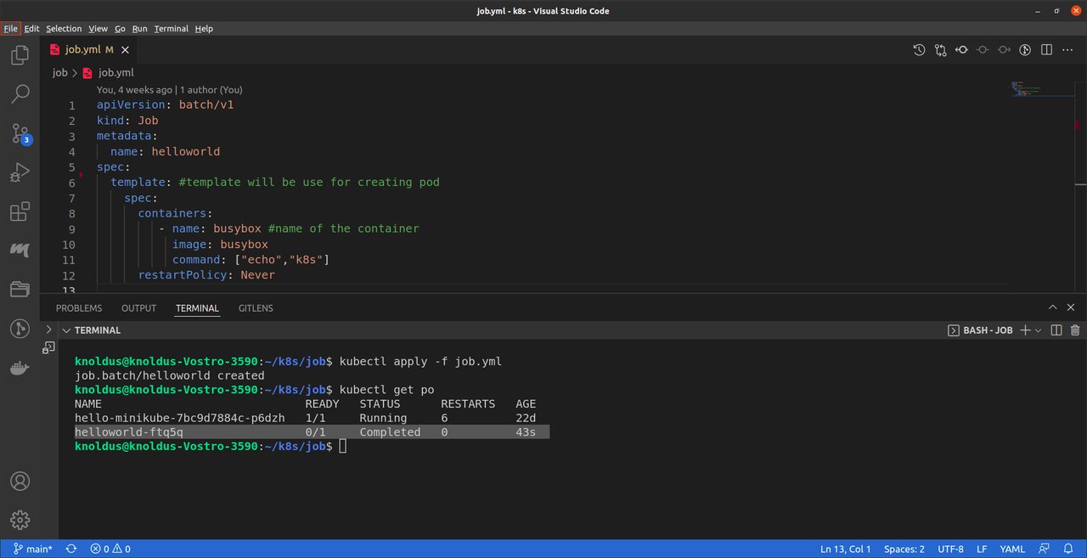This screenshot has height=558, width=1087.
Task: Kill the terminal with the trash icon
Action: [x=1075, y=330]
